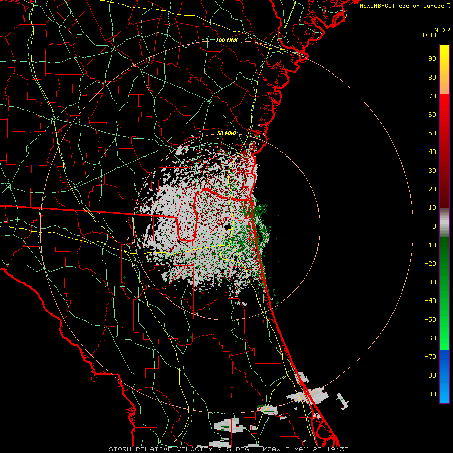This screenshot has width=453, height=453.
Task: Click the 90 value on velocity scale
Action: 432,59
